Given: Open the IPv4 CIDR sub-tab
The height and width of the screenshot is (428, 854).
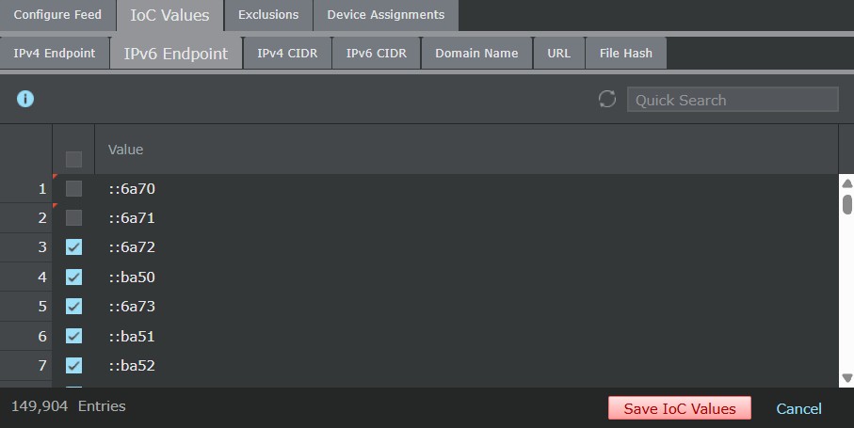Looking at the screenshot, I should click(287, 54).
